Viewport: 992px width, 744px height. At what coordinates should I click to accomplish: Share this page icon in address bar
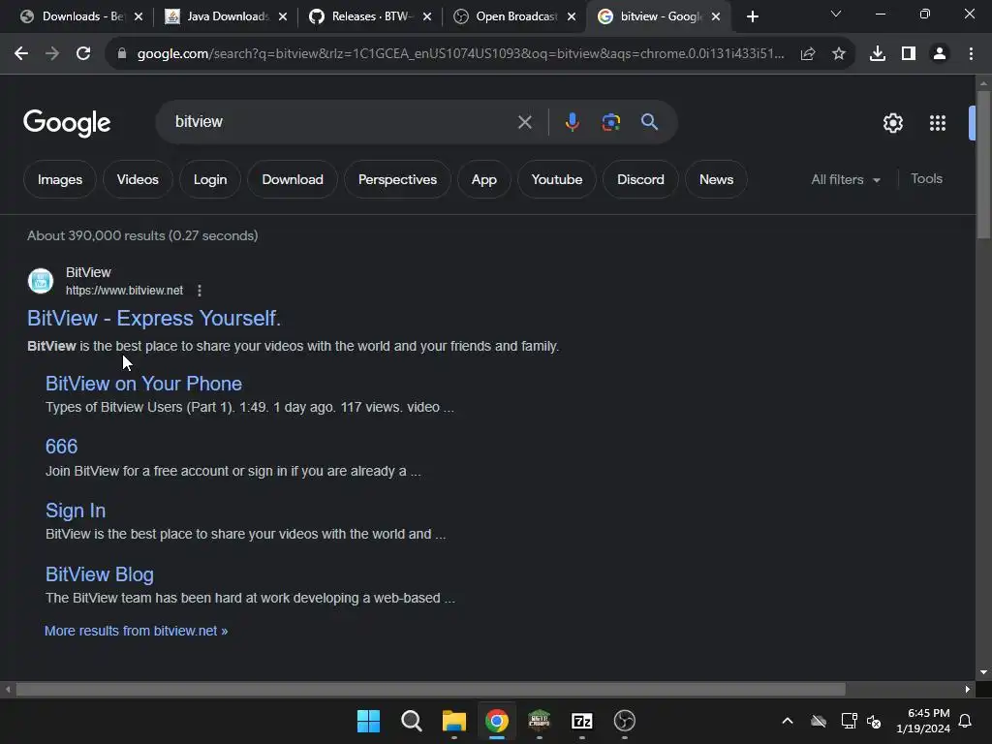point(807,54)
